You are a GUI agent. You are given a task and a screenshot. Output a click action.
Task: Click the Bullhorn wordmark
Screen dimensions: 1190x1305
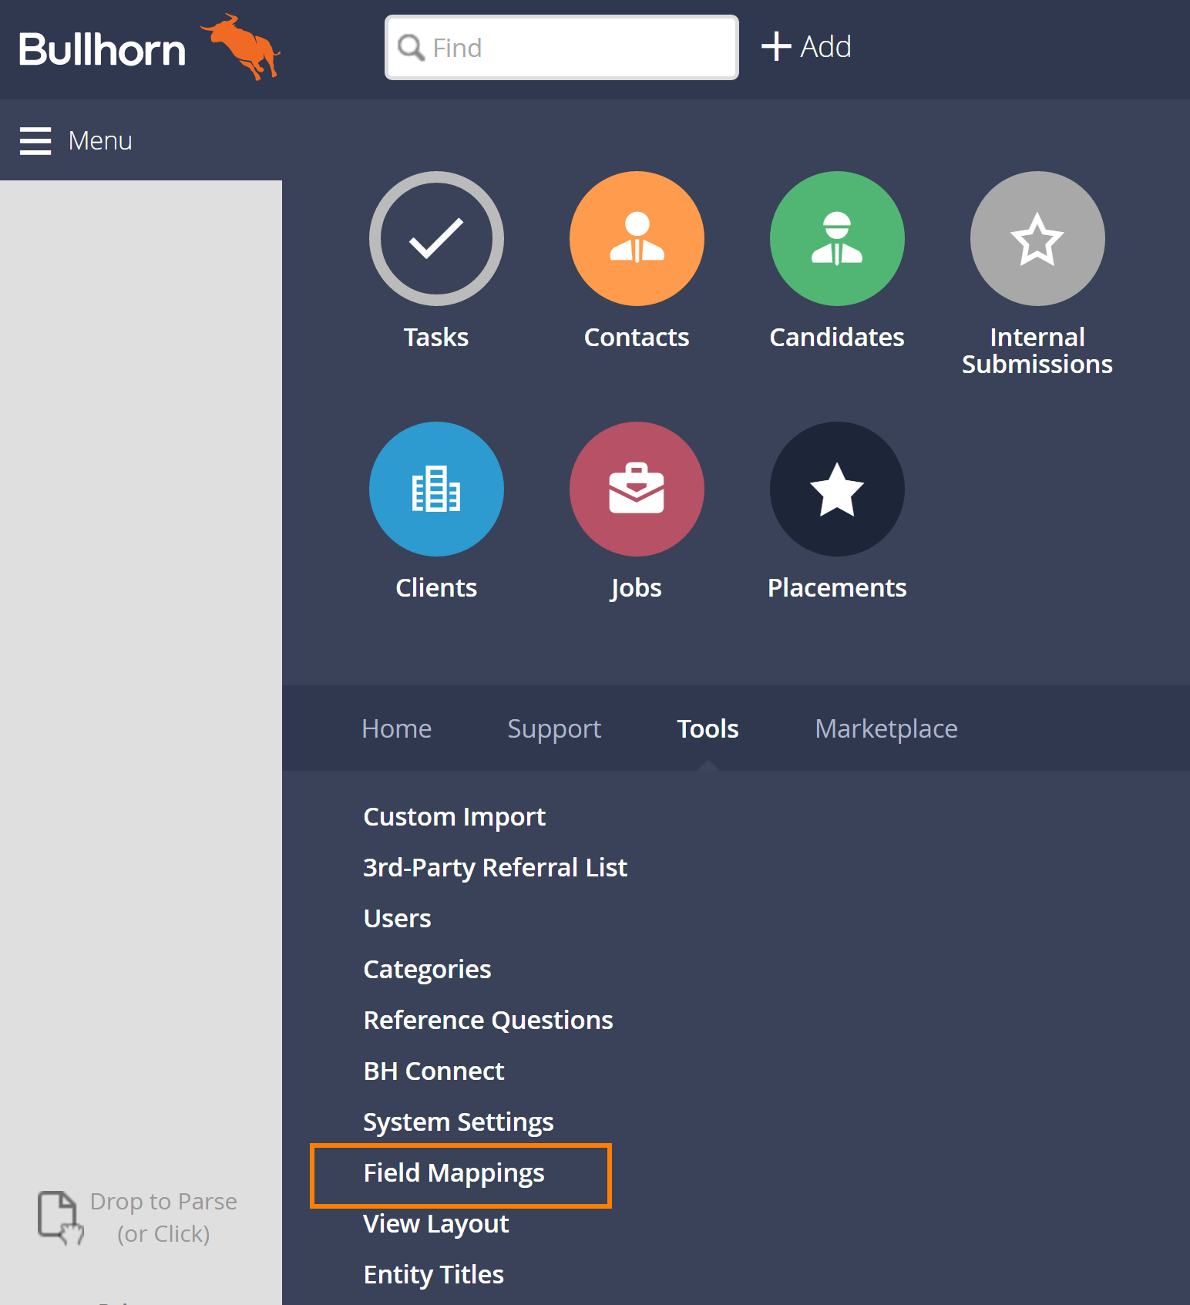[x=103, y=50]
